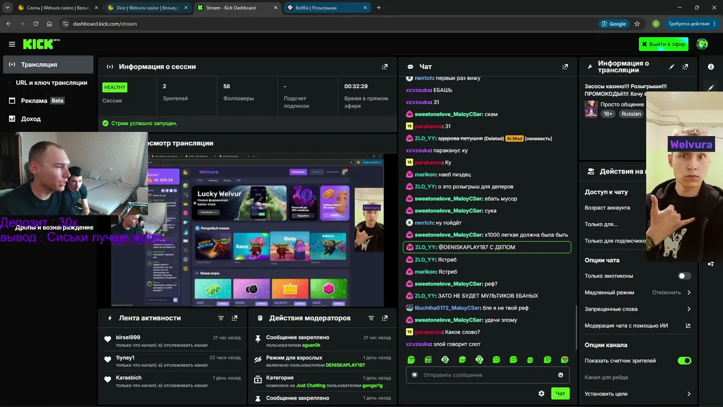Image resolution: width=723 pixels, height=407 pixels.
Task: Pop out the Действия модераторов panel
Action: coord(385,318)
